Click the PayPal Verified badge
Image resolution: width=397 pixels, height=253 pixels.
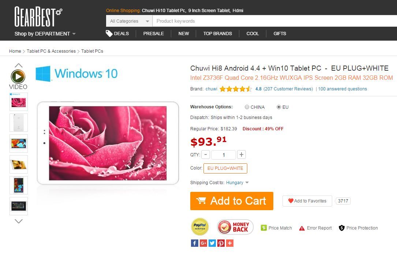200,227
